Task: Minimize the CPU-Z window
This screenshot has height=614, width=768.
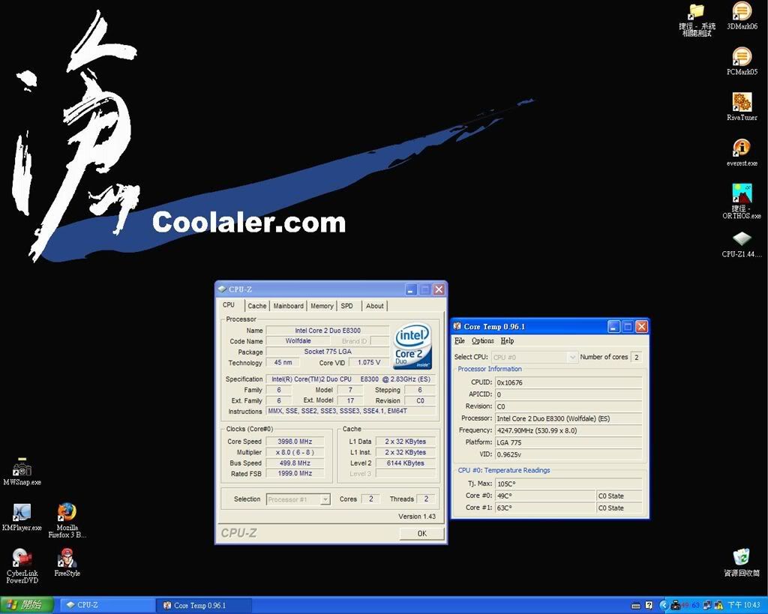Action: (411, 289)
